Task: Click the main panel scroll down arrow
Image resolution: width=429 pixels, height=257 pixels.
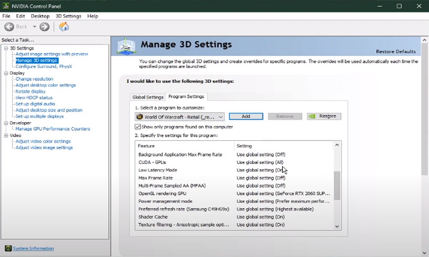Action: 424,253
